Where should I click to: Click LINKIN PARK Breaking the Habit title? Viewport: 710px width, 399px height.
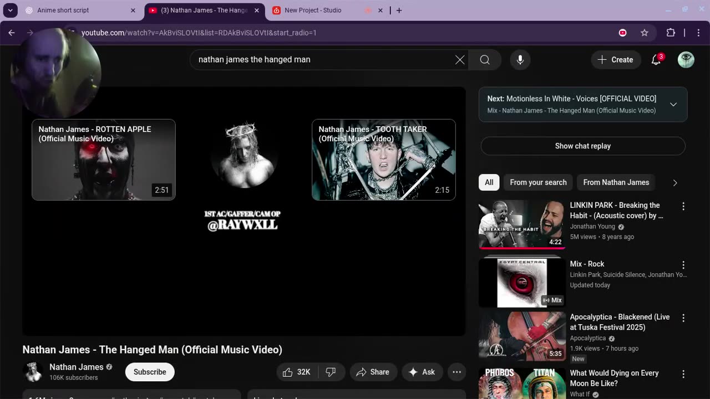[617, 211]
